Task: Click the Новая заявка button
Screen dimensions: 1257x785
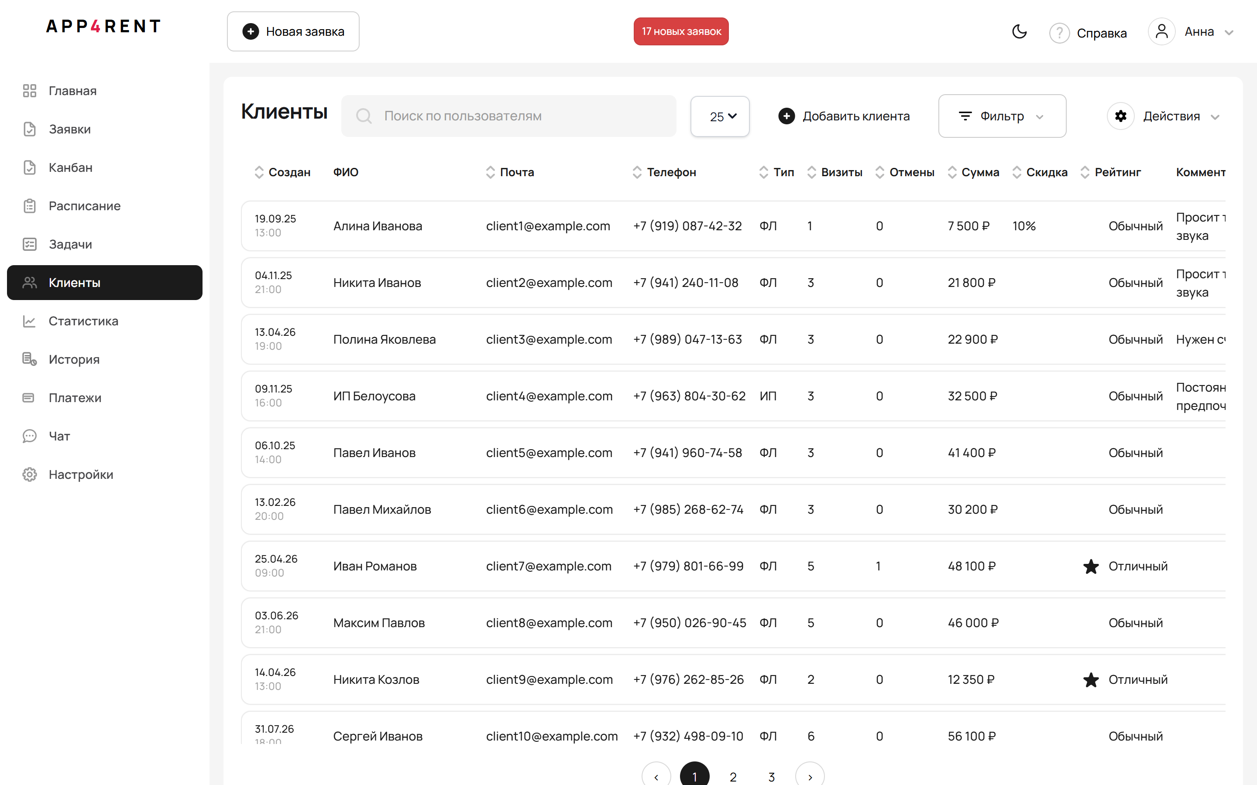Action: point(293,32)
